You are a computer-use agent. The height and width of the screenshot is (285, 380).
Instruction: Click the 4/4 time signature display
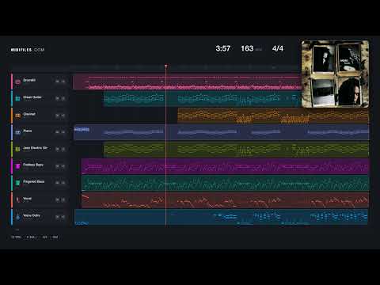tap(278, 48)
